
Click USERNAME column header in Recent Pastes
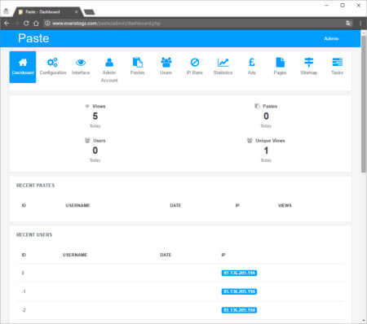point(77,205)
